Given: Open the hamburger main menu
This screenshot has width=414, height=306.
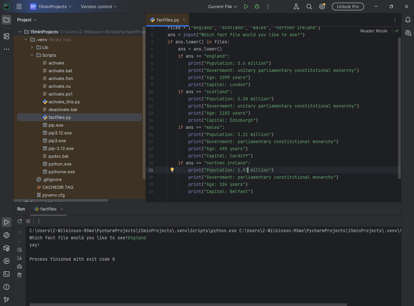Looking at the screenshot, I should [19, 6].
